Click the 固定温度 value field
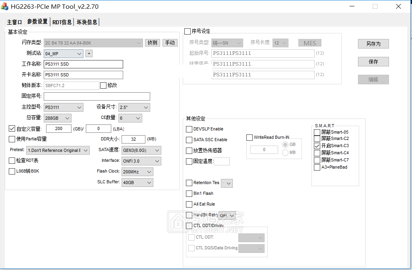412x270 pixels. [222, 161]
